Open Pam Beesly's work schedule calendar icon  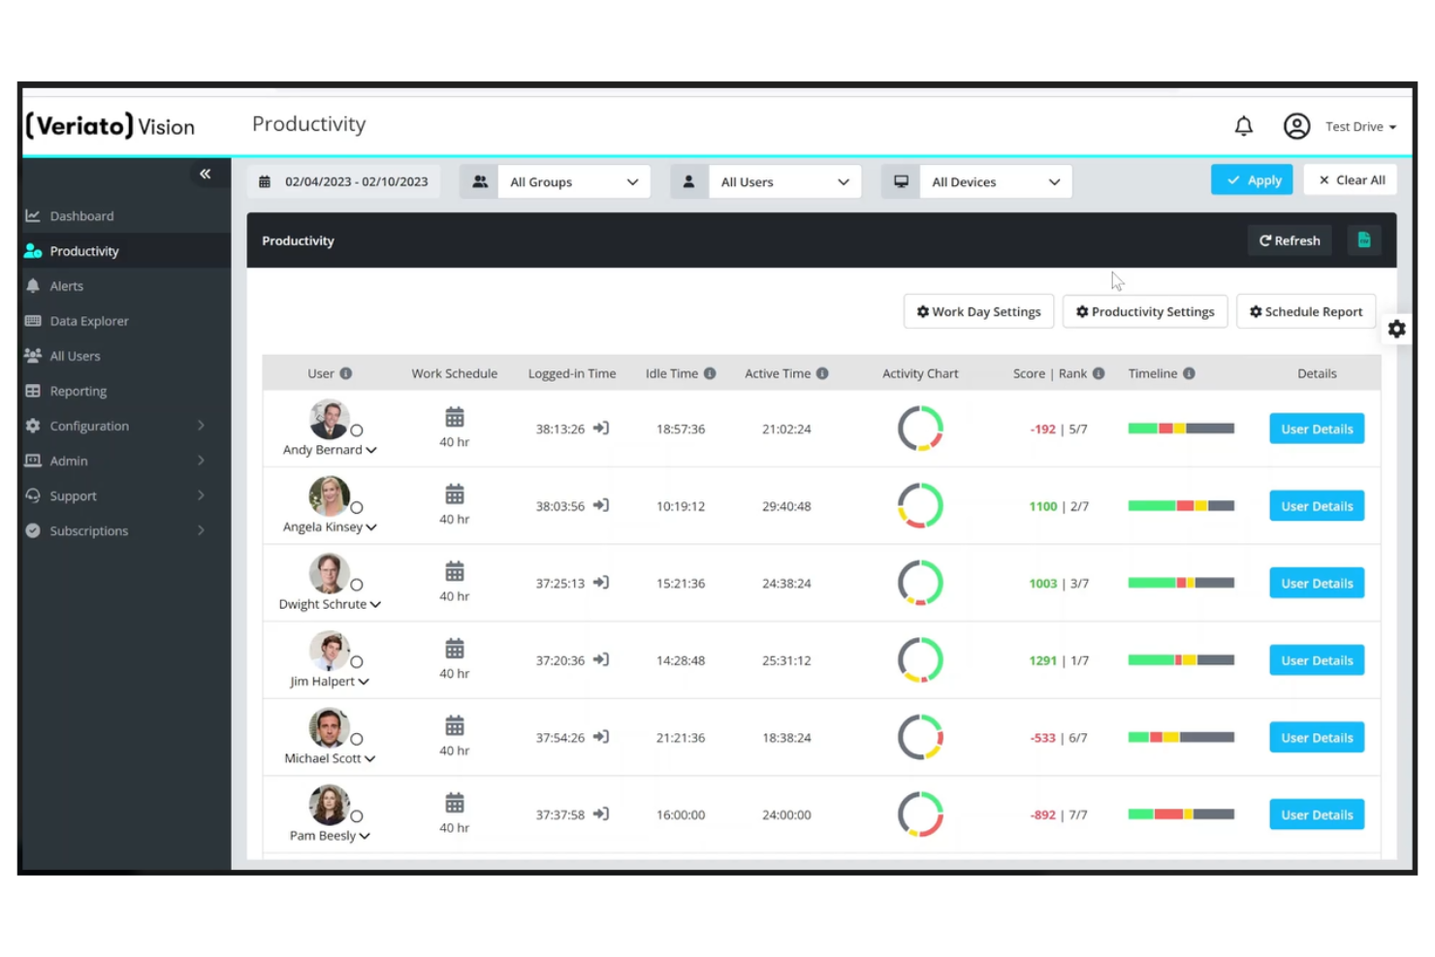[x=454, y=803]
